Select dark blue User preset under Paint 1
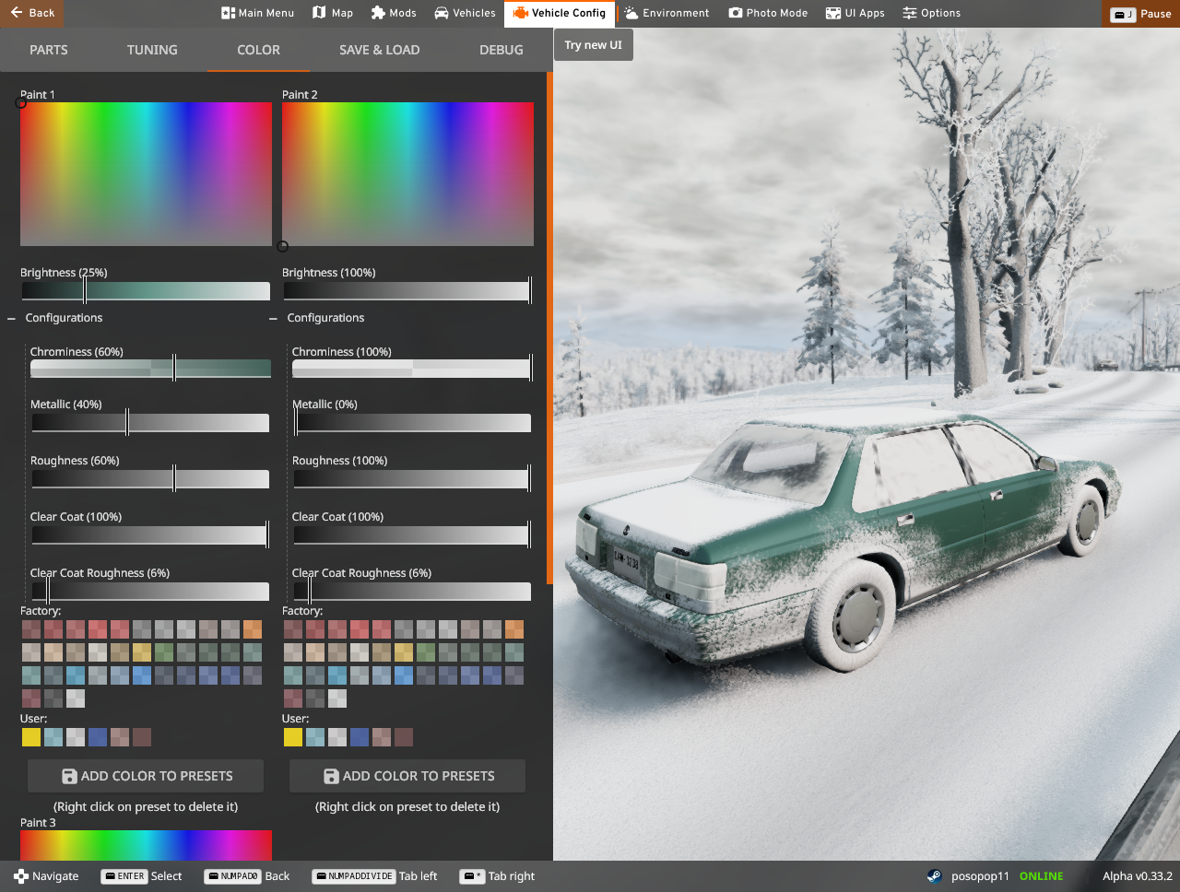This screenshot has height=892, width=1180. coord(98,737)
